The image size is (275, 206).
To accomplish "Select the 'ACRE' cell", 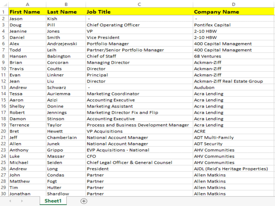I will [x=233, y=131].
